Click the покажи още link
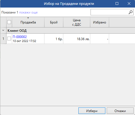Image resolution: width=135 pixels, height=115 pixels. [x=28, y=12]
